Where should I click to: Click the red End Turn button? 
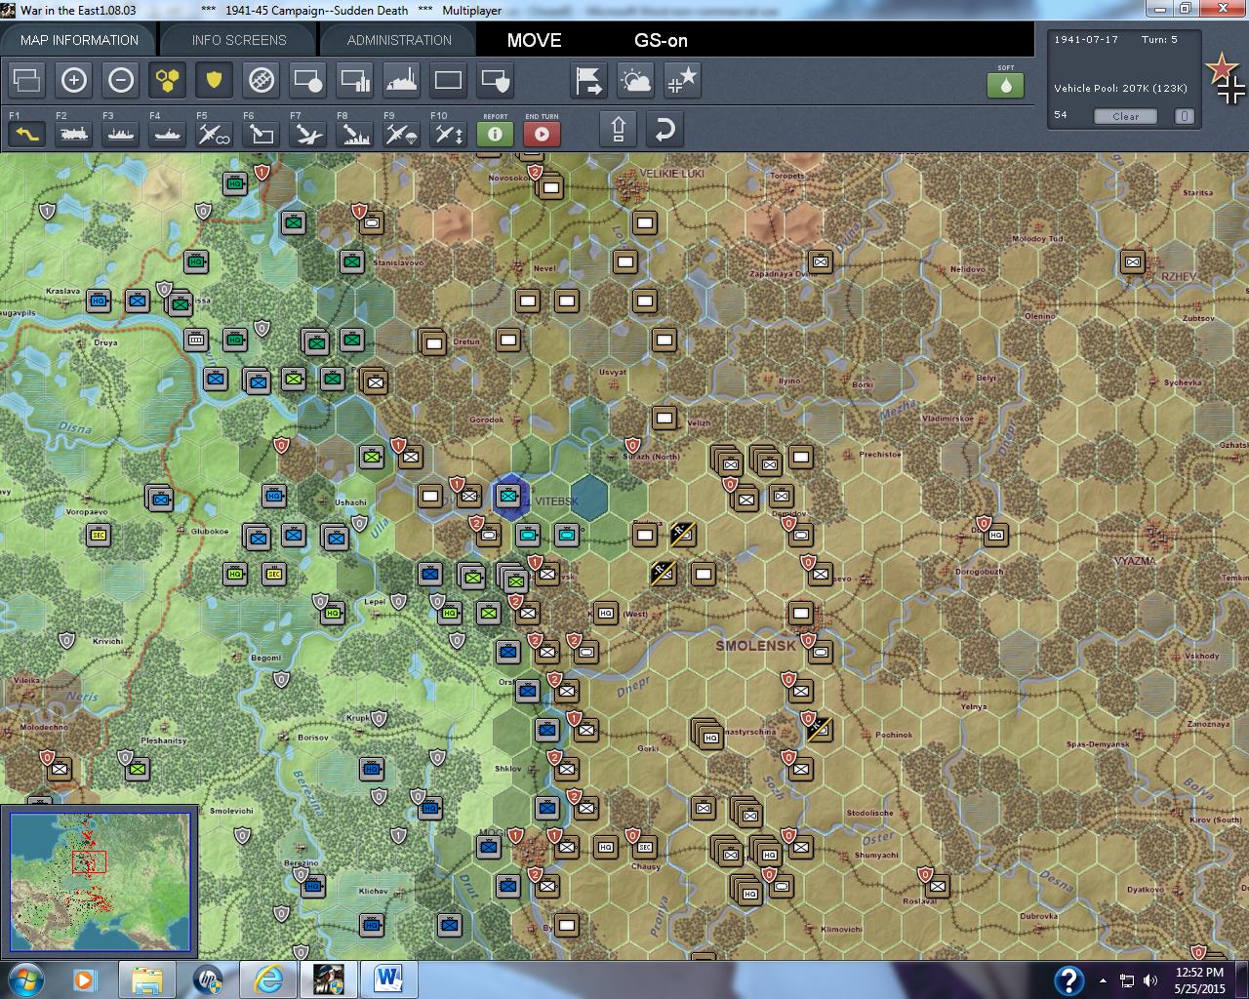pos(543,134)
